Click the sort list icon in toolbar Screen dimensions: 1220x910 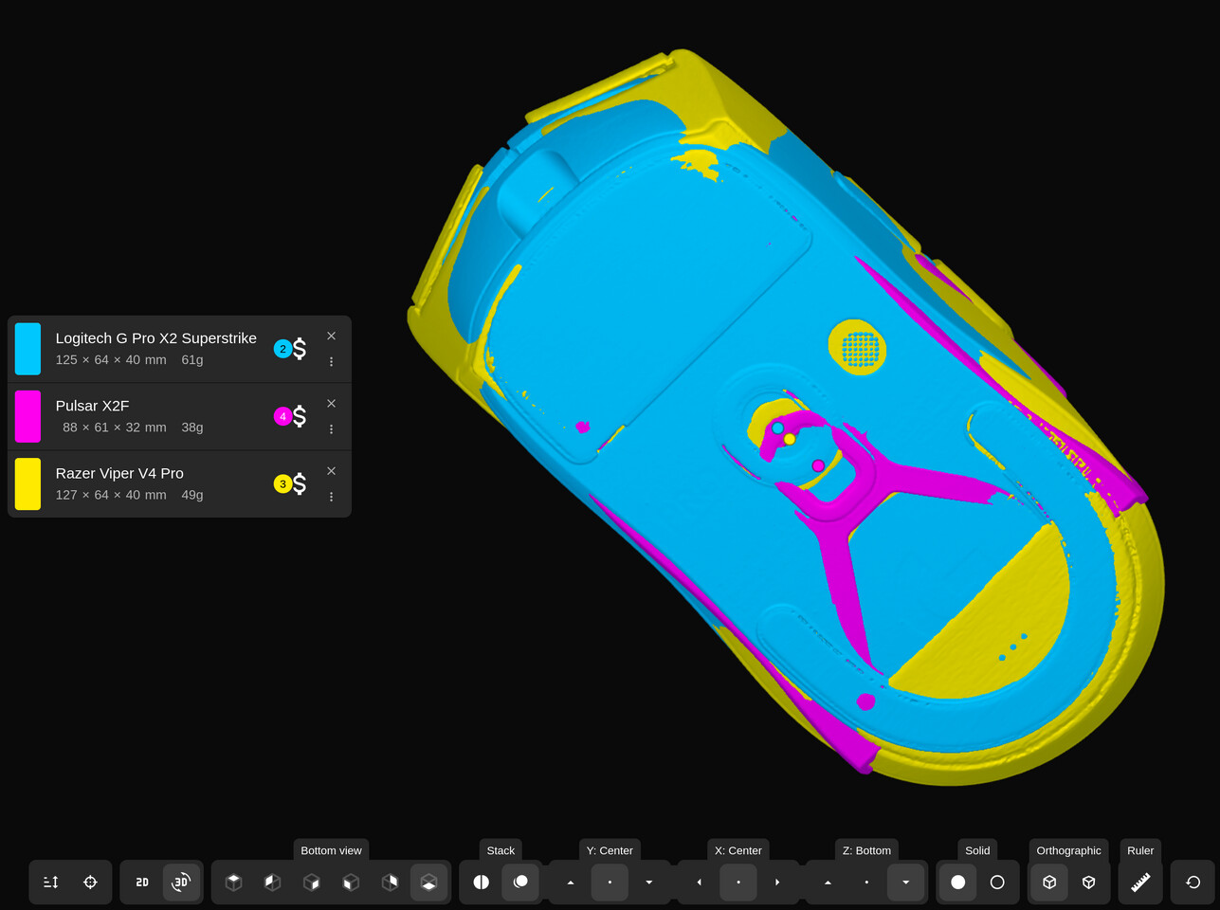coord(51,882)
